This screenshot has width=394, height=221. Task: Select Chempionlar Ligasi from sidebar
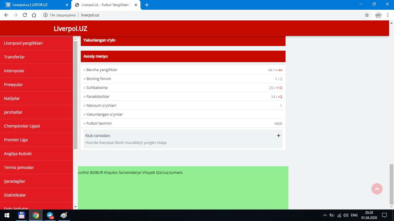22,126
